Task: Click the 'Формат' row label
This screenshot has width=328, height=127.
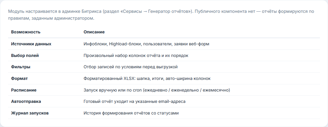Action: [19, 79]
